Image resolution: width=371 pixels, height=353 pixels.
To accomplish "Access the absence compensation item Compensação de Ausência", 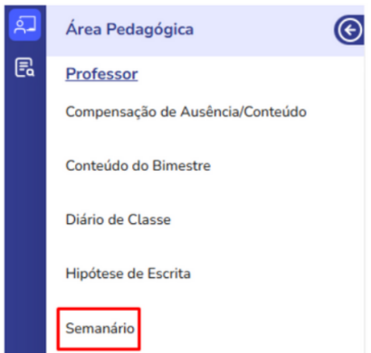I will pos(152,112).
